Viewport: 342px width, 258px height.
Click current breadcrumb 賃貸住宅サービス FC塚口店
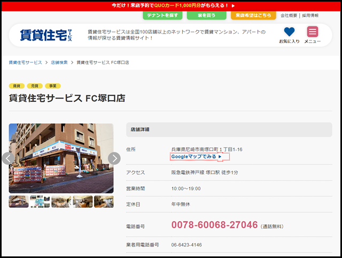(x=103, y=62)
